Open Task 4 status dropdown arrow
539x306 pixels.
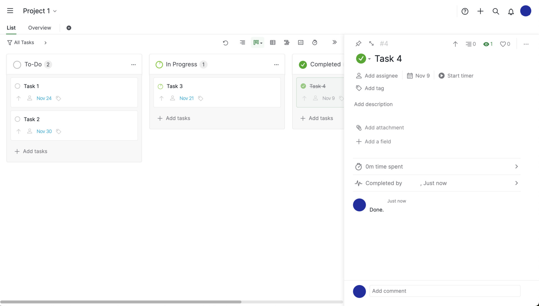[x=369, y=59]
